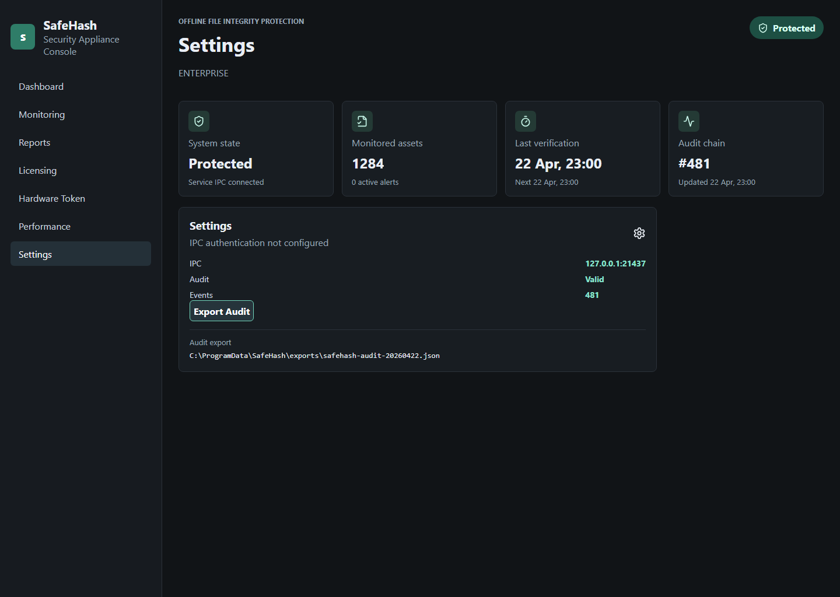The image size is (840, 597).
Task: Click the Protected status pill
Action: pyautogui.click(x=786, y=27)
